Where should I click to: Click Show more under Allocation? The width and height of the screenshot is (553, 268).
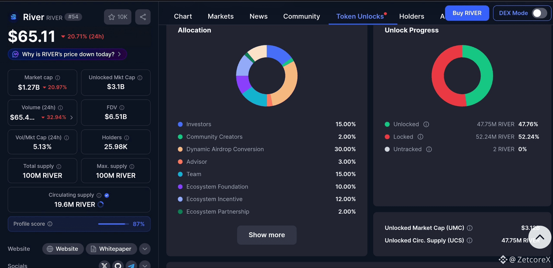[x=267, y=235]
